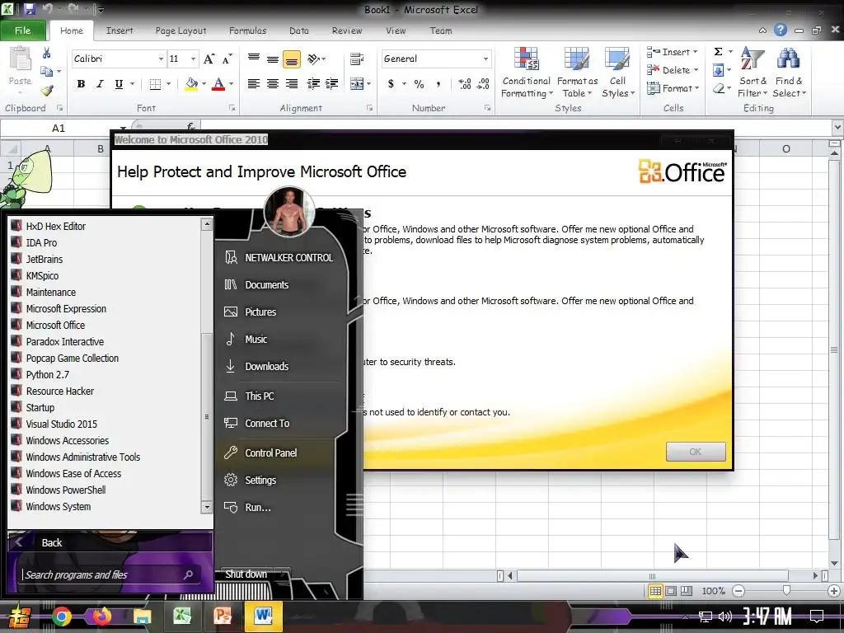Open the Word icon on the taskbar
Screen dimensions: 844x633
pos(263,617)
